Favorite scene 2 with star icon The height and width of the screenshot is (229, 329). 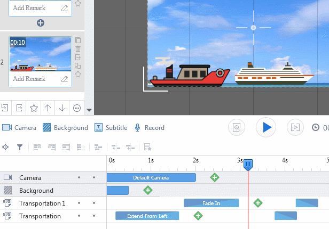(x=78, y=74)
